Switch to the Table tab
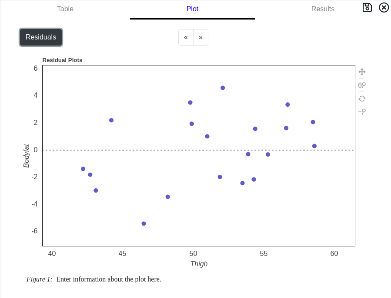Image resolution: width=391 pixels, height=298 pixels. click(x=65, y=9)
